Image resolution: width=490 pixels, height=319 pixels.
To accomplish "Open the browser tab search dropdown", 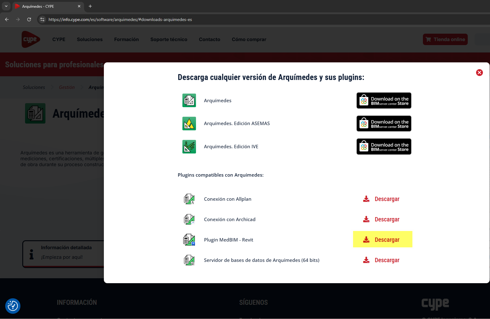I will point(6,6).
